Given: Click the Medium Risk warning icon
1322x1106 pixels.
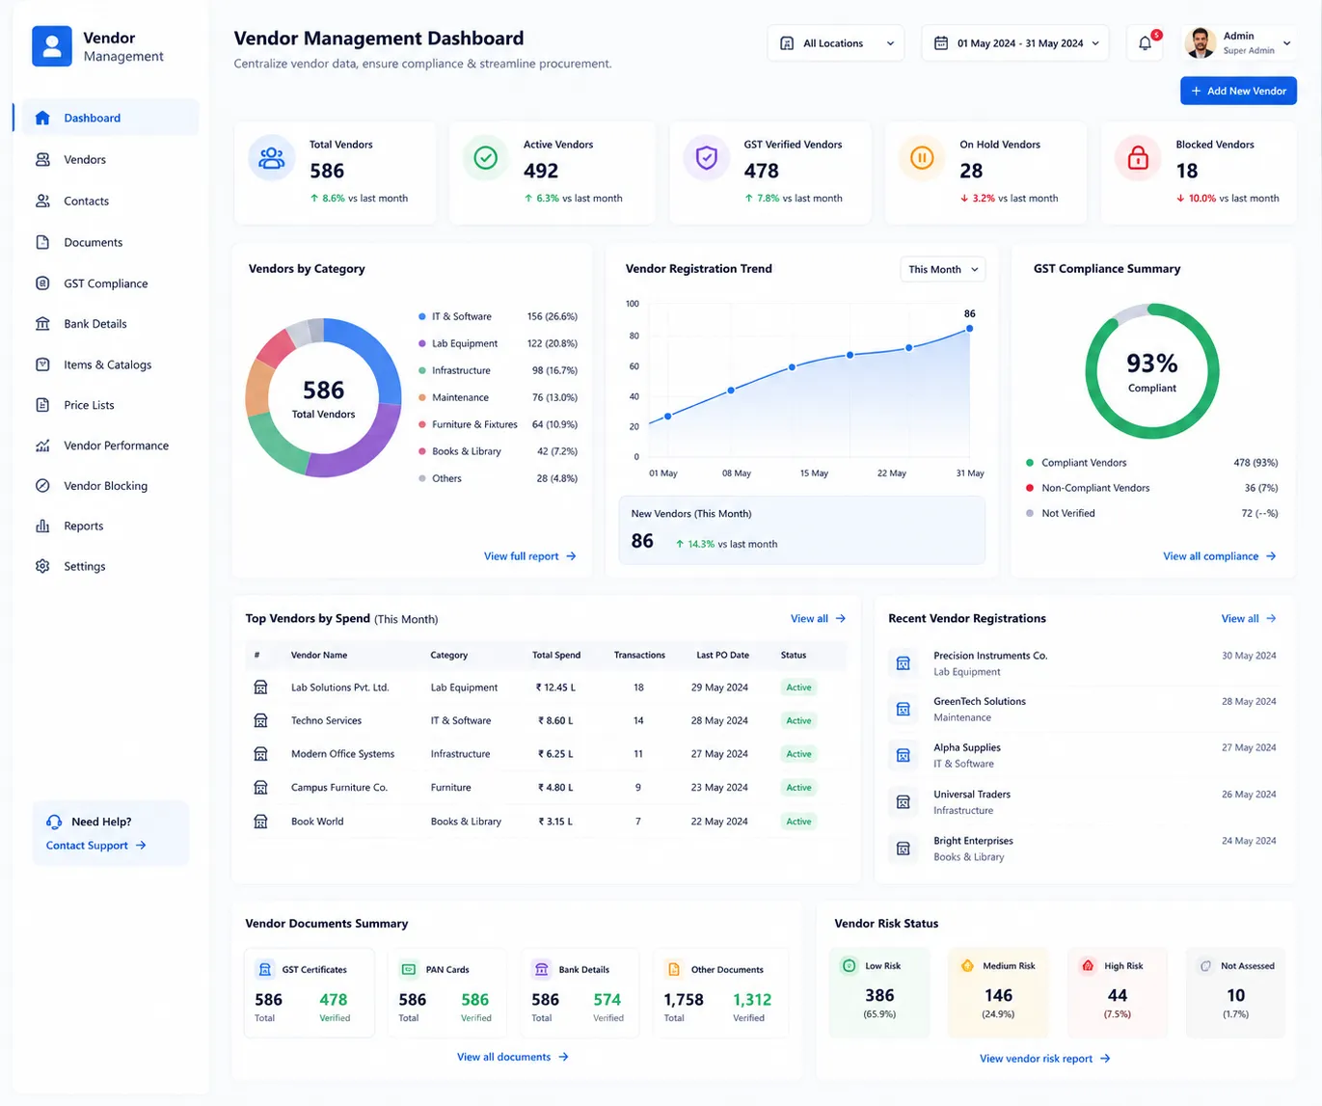Looking at the screenshot, I should pyautogui.click(x=967, y=965).
